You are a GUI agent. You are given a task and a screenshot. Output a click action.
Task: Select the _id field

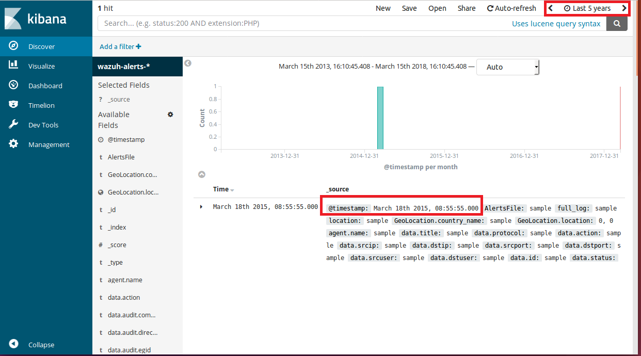tap(112, 209)
